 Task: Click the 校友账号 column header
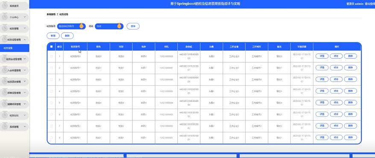(75, 47)
